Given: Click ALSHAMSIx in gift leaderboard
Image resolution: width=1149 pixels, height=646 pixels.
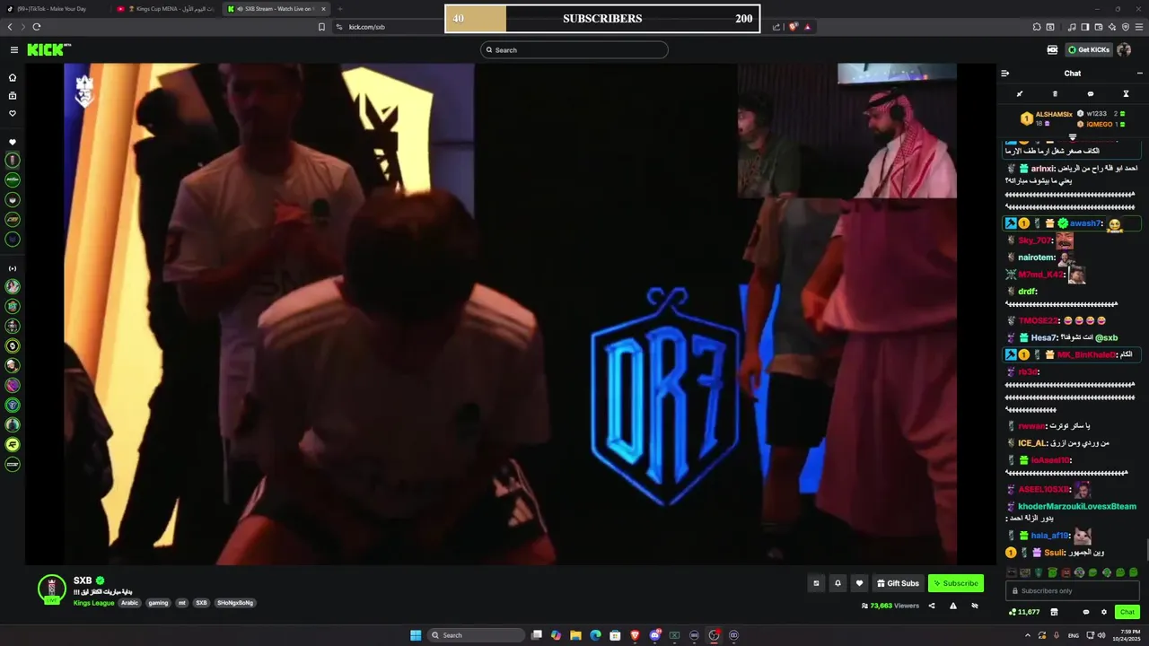Looking at the screenshot, I should [x=1054, y=115].
